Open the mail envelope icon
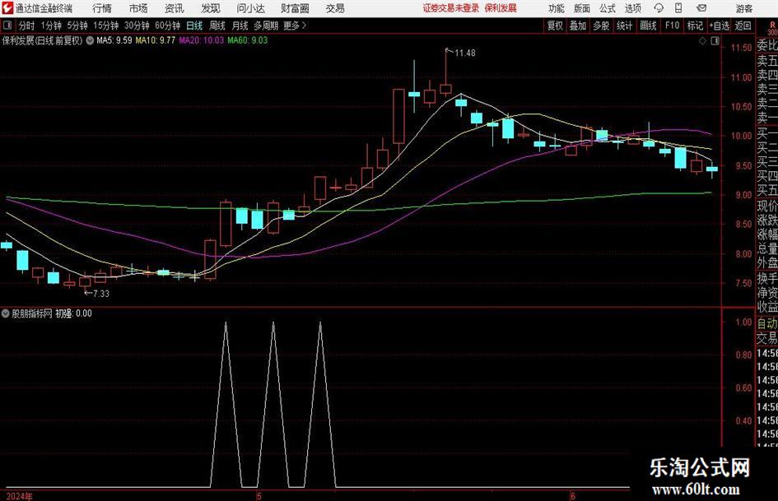The image size is (778, 501). click(x=701, y=8)
